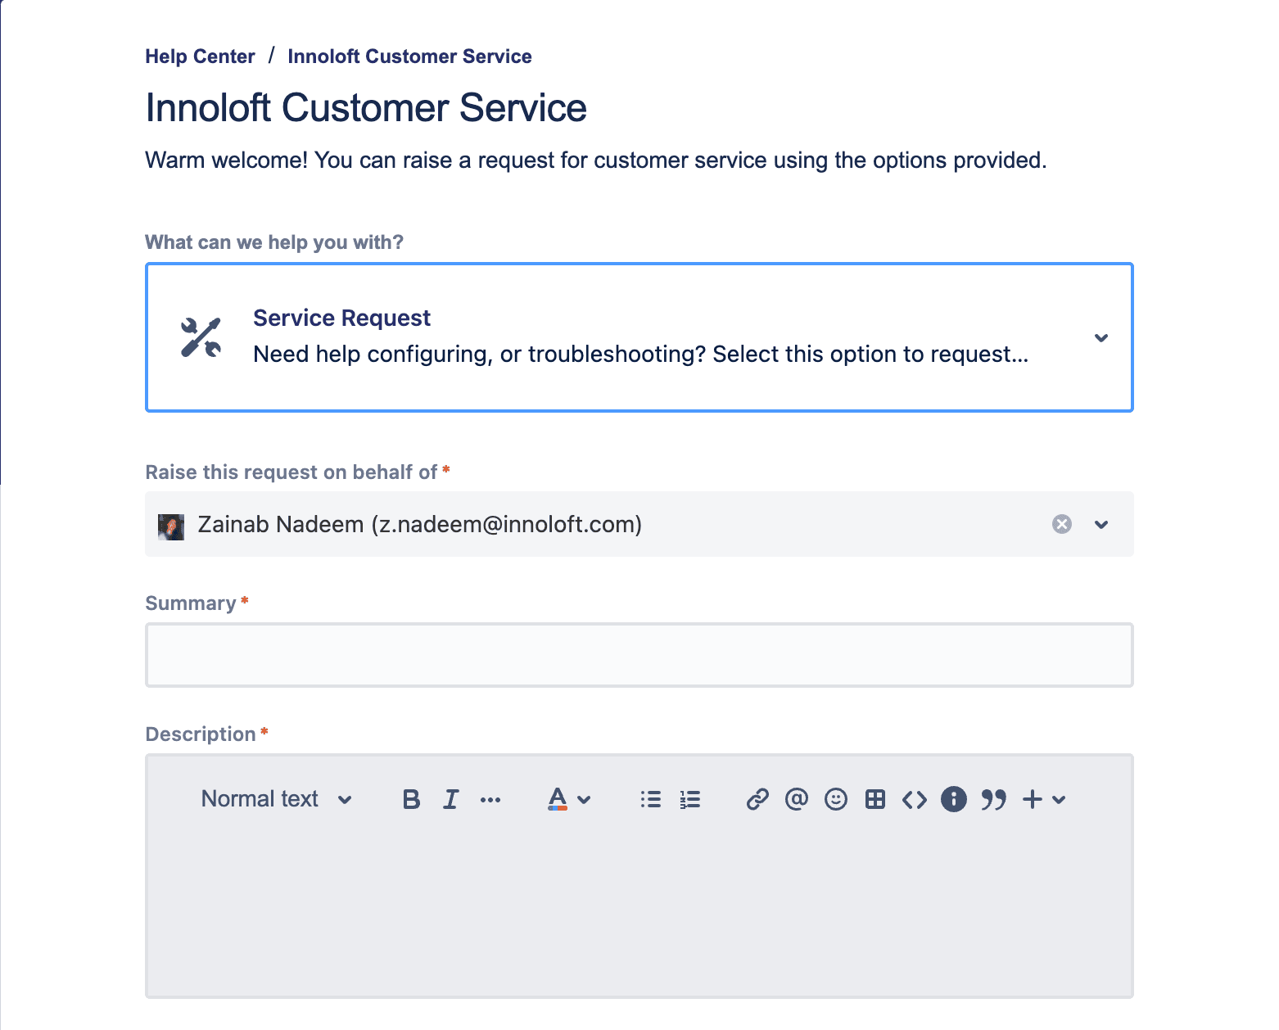The width and height of the screenshot is (1279, 1030).
Task: Insert a table in description
Action: pos(875,799)
